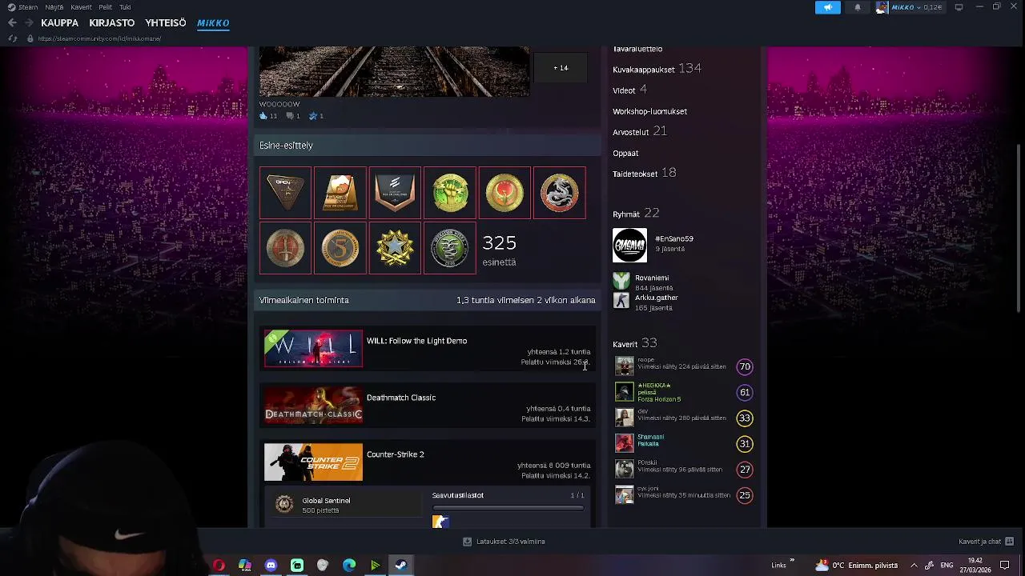1025x576 pixels.
Task: Open Steam menu in title bar
Action: [23, 7]
